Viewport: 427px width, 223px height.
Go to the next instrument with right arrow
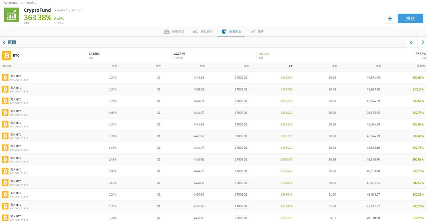[x=423, y=42]
